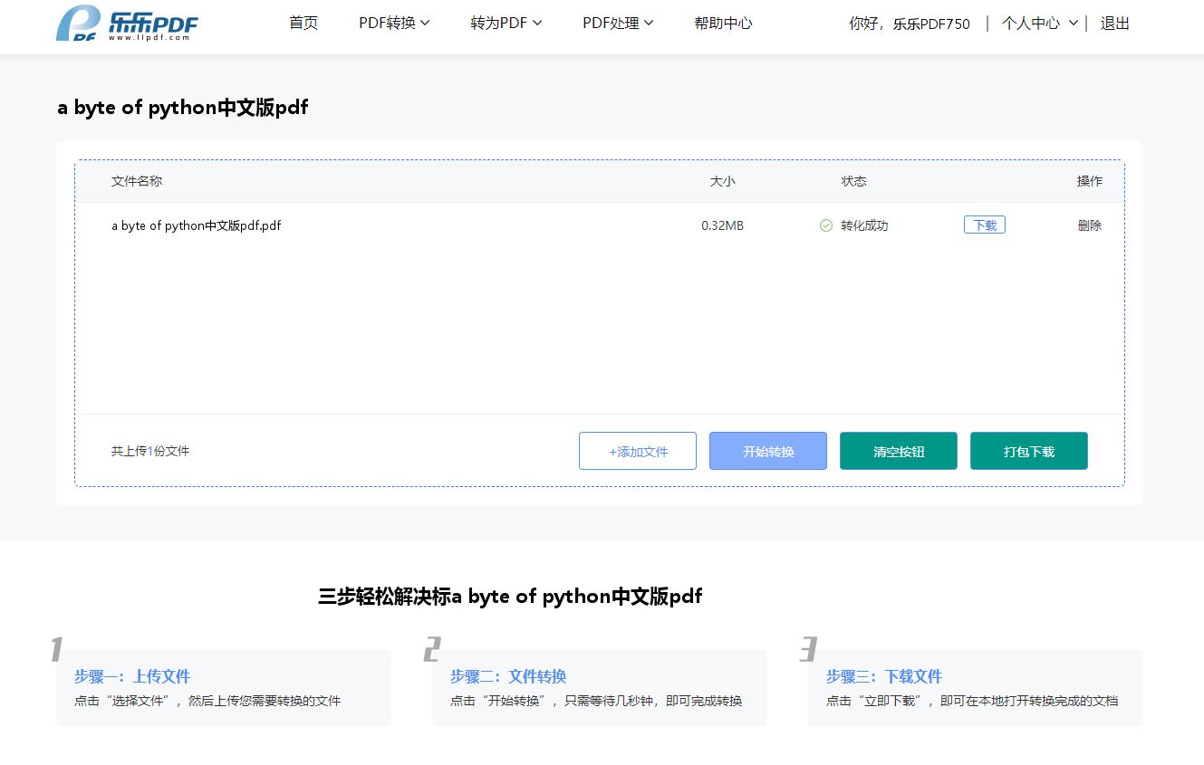Click the 步骤一:上传文件 heading
This screenshot has width=1204, height=765.
click(132, 676)
